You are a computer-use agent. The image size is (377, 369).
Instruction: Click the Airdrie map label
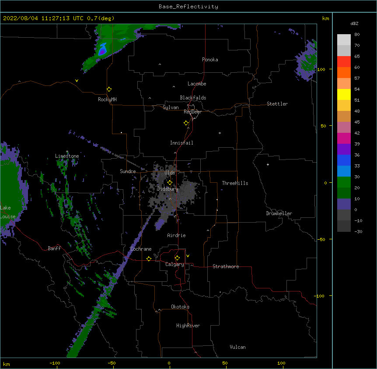click(176, 235)
